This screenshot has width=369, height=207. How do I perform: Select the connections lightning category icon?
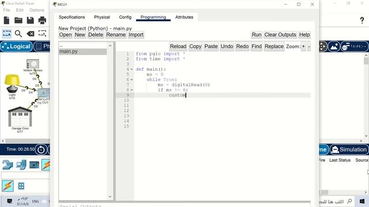(x=46, y=164)
